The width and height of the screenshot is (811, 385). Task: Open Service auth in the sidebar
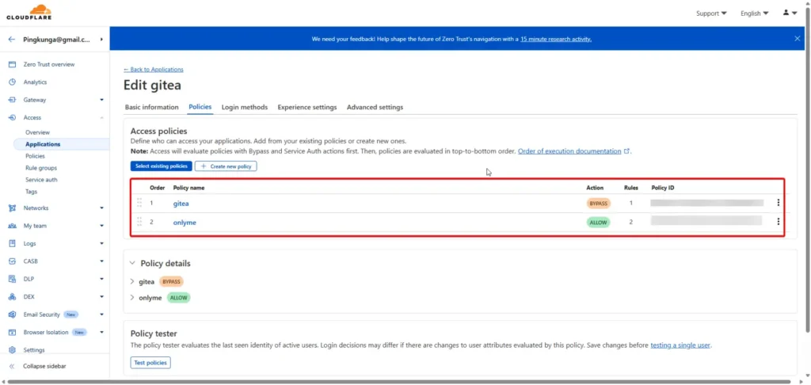pyautogui.click(x=41, y=180)
